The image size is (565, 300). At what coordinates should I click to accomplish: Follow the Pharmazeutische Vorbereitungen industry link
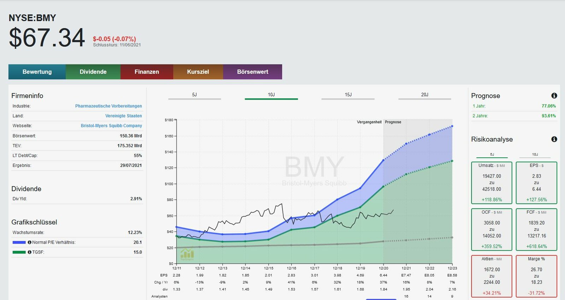pyautogui.click(x=108, y=106)
